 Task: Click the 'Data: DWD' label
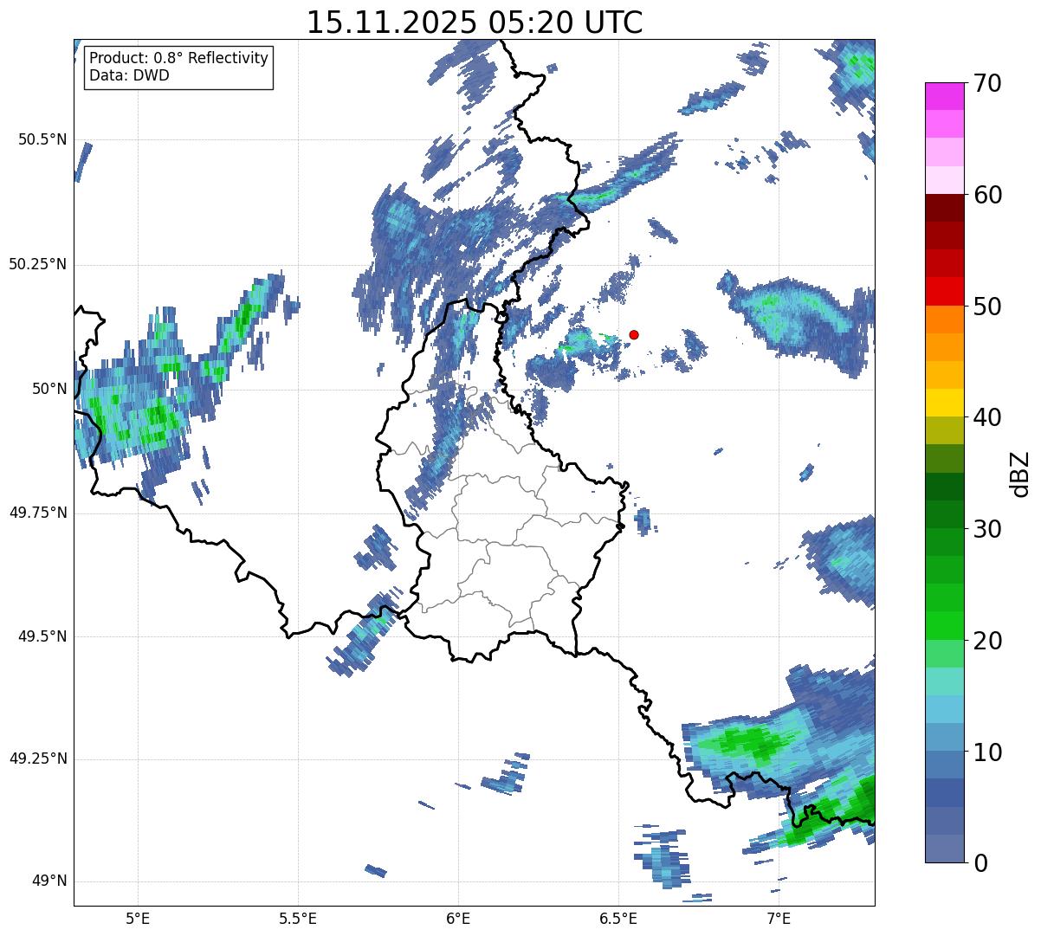129,75
